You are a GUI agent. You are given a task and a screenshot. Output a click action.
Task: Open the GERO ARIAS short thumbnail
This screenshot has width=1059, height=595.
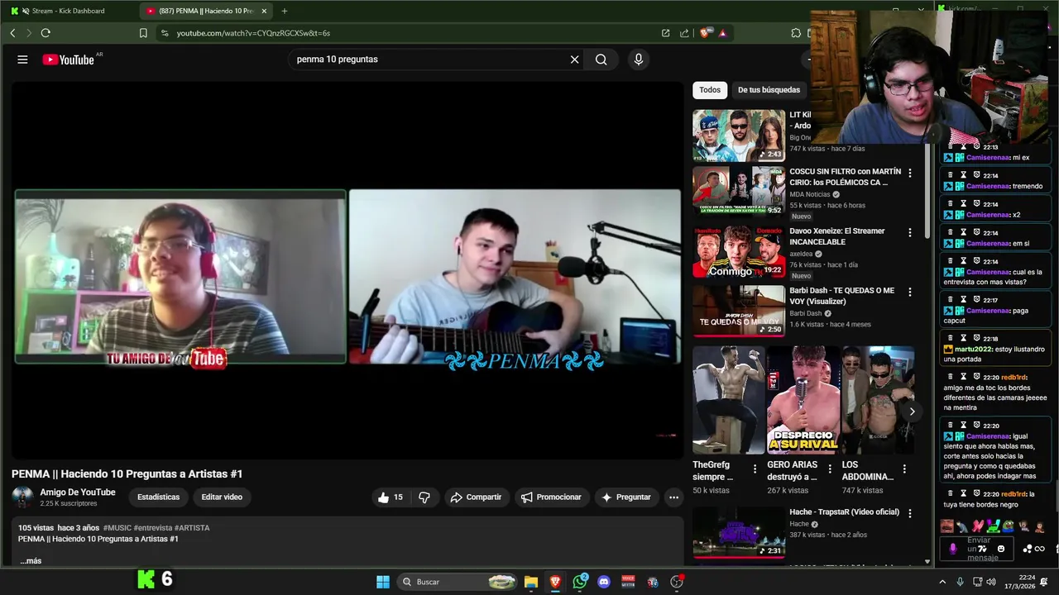pos(803,400)
